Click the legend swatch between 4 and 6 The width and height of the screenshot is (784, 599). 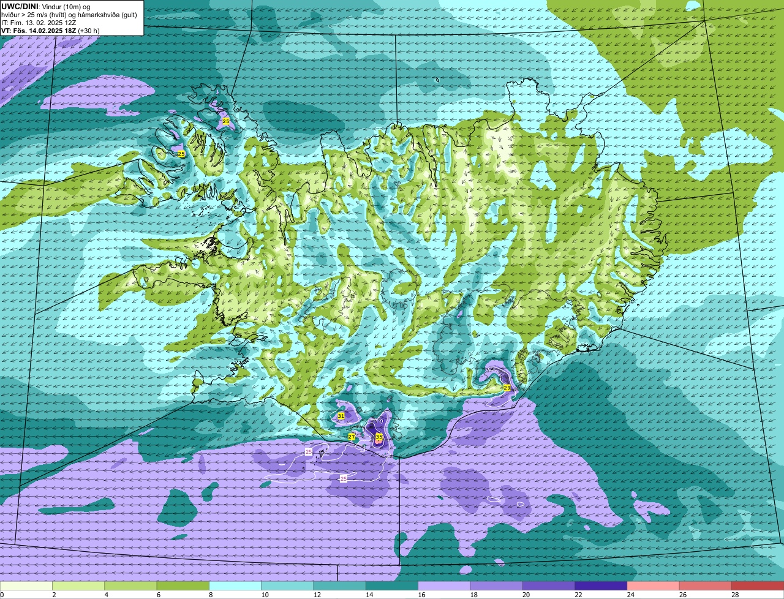tap(130, 586)
